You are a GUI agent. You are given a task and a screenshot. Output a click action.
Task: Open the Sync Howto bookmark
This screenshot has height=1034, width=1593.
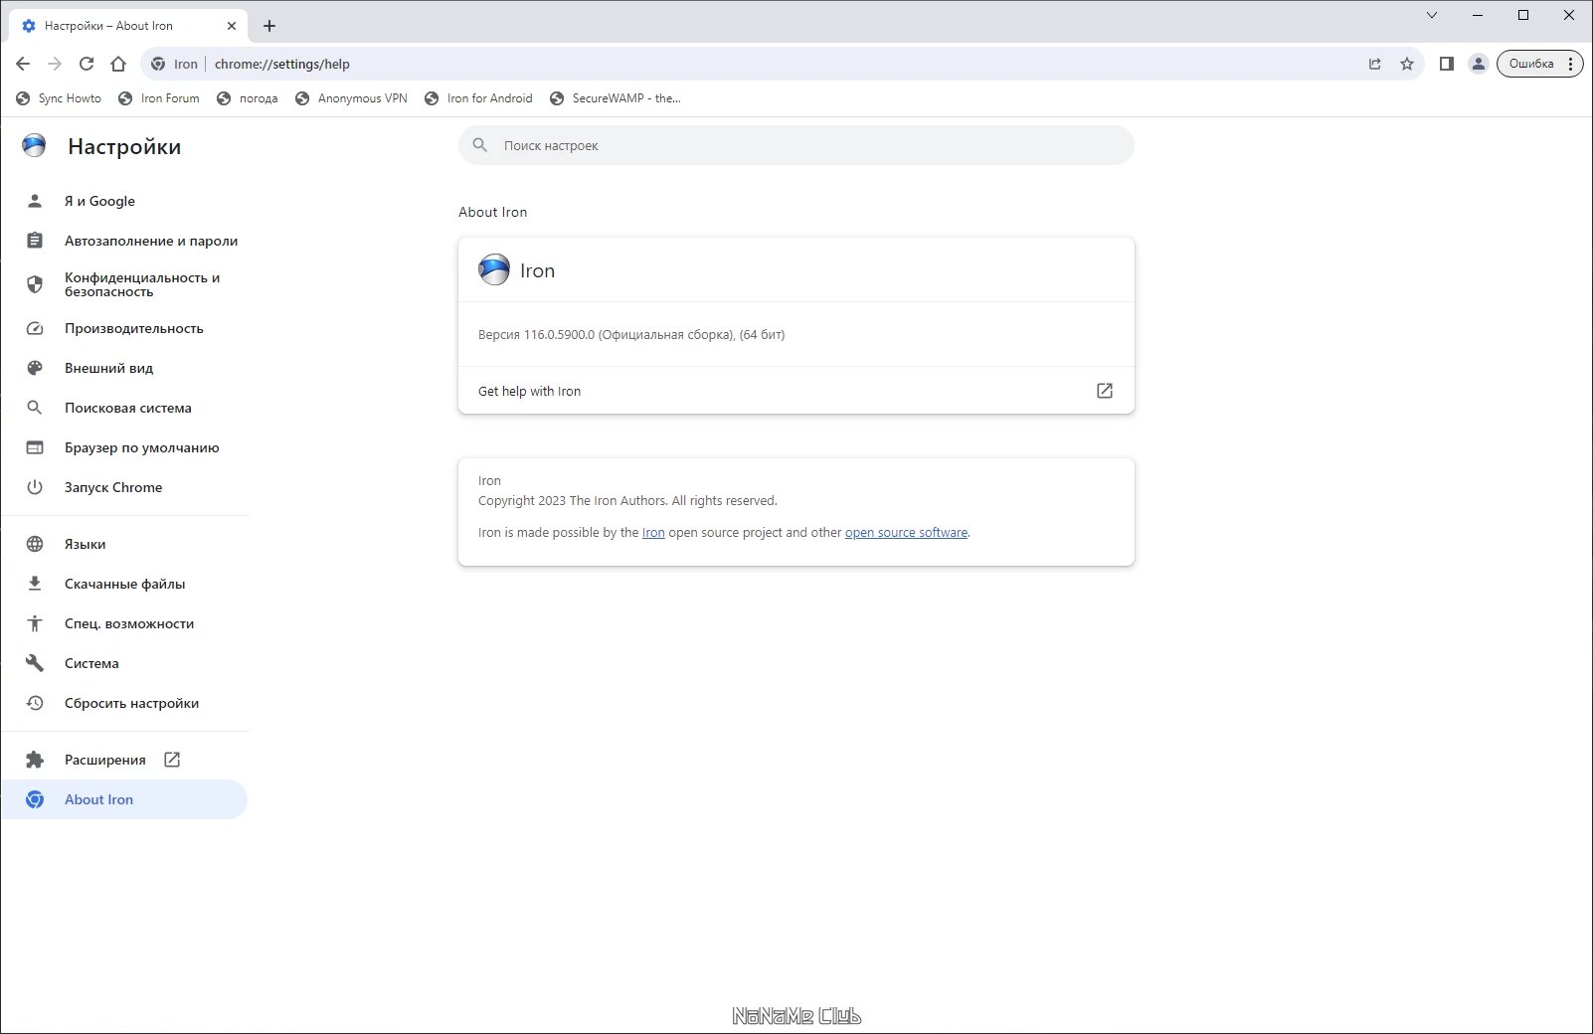pos(59,98)
